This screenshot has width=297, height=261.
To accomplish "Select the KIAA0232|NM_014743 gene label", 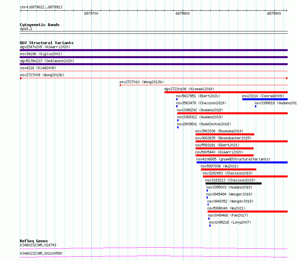I will click(x=38, y=245).
